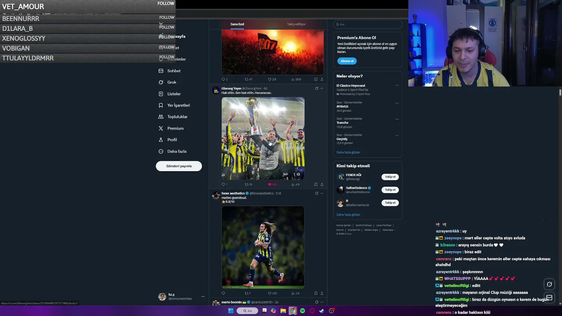Viewport: 562px width, 316px height.
Task: Open options for #FBvGS trend
Action: [397, 103]
